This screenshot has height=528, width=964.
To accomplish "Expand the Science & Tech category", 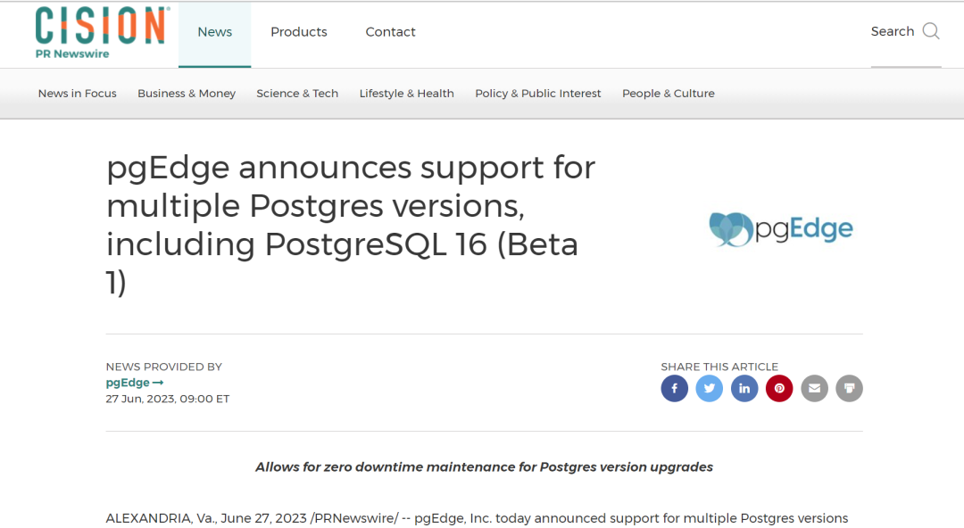I will tap(297, 94).
